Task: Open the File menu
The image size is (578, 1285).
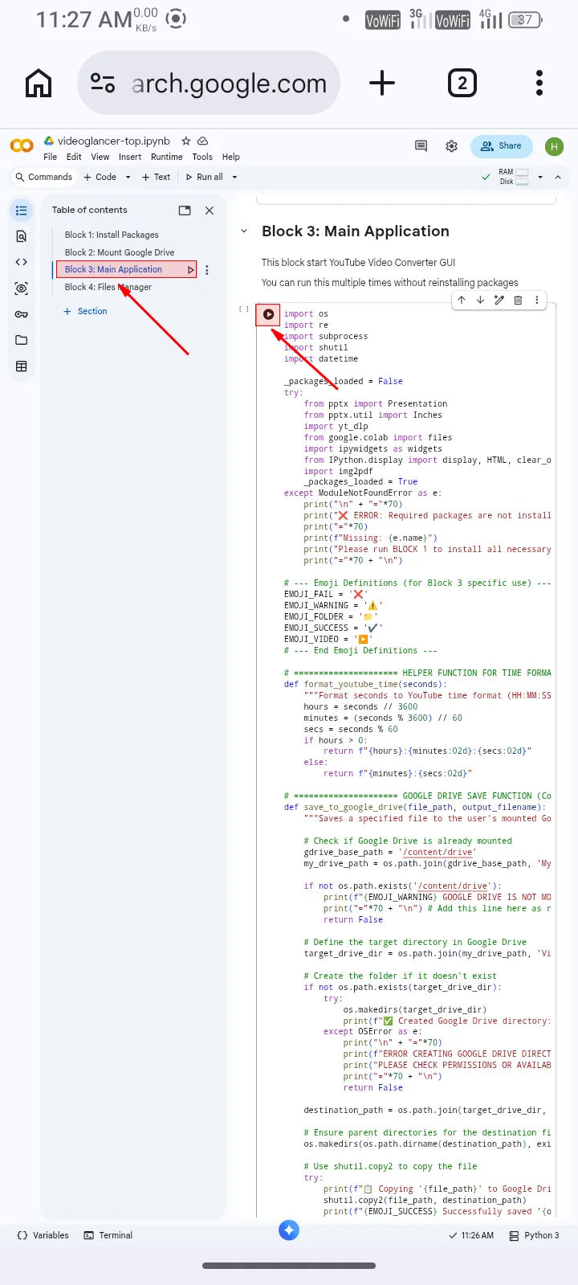Action: 50,157
